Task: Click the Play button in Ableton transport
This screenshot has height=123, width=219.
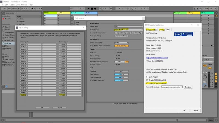Action: pos(88,9)
